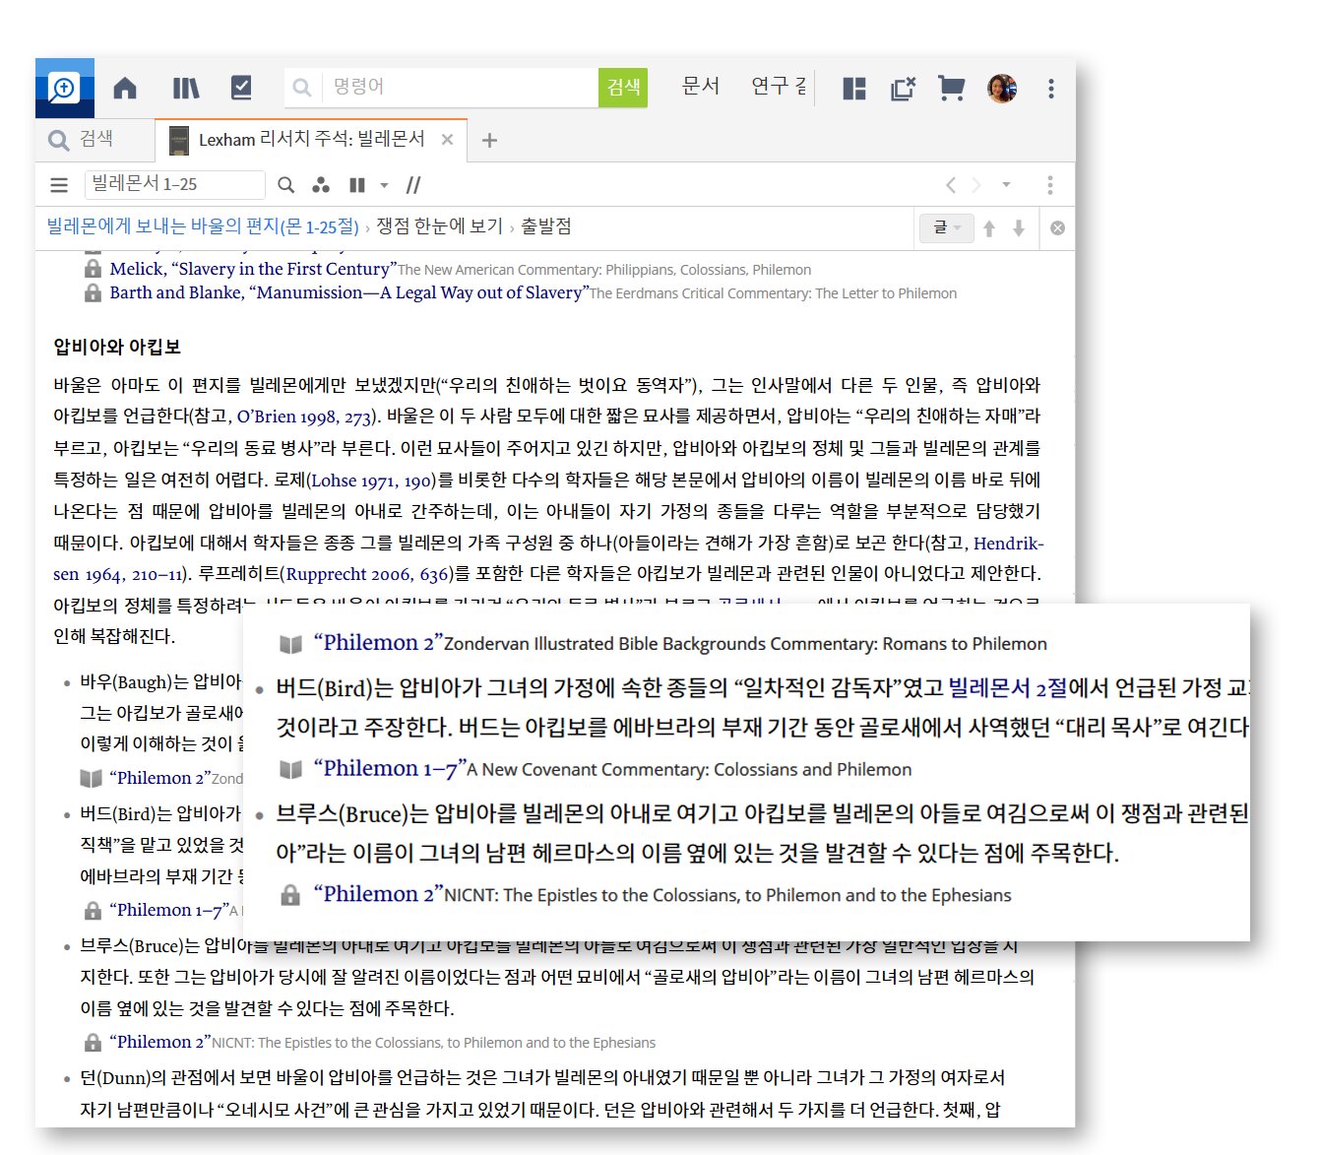Open the navigation history dropdown arrow

tap(1006, 184)
